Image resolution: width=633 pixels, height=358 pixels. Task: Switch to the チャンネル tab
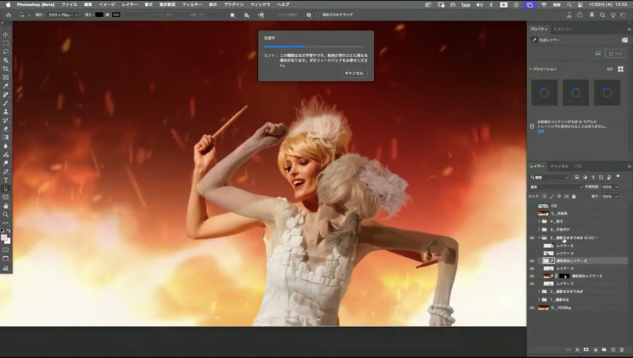tap(559, 166)
